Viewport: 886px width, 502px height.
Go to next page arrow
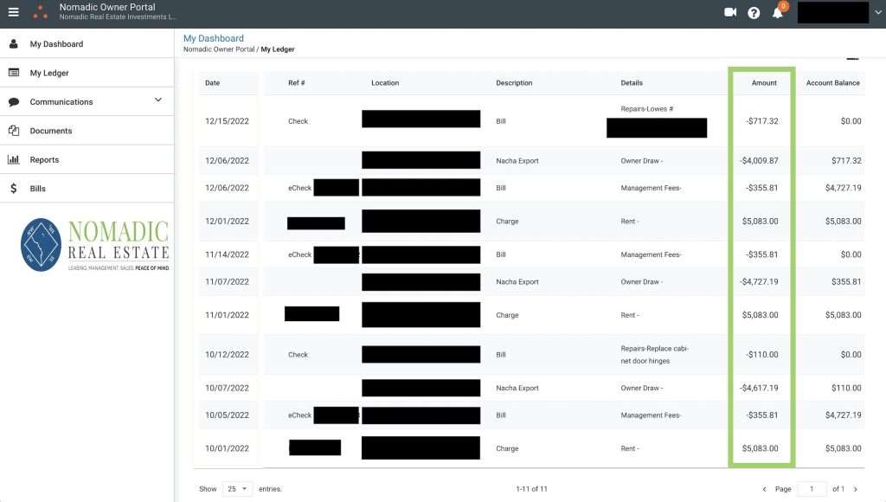pos(856,489)
